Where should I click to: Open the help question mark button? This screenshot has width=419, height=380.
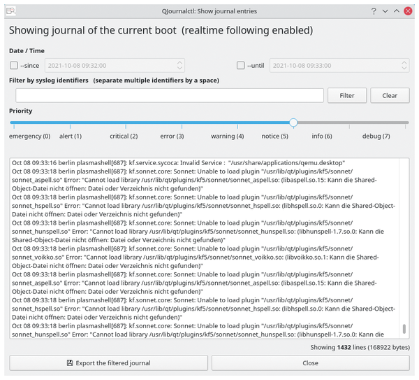coord(374,11)
